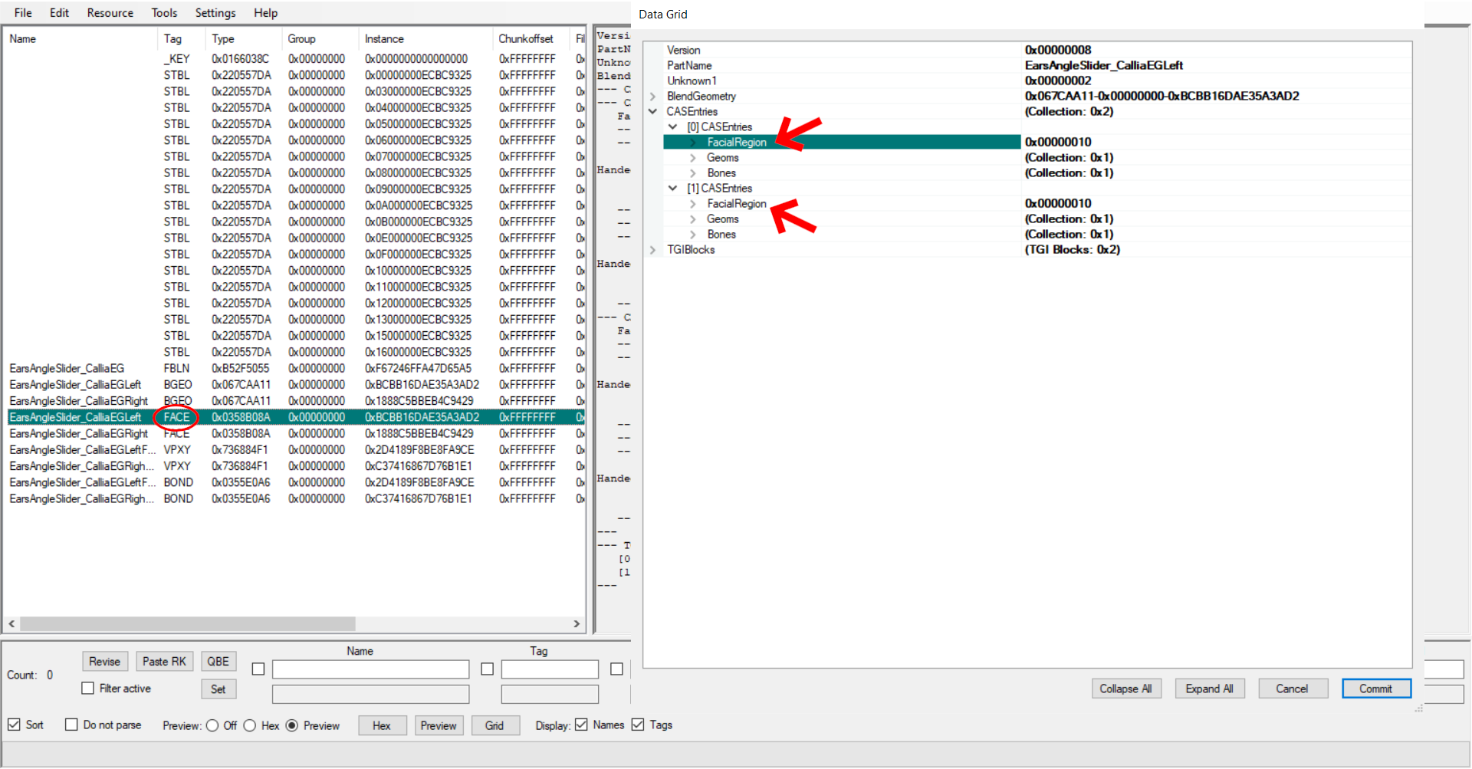Expand the BlendGeometry row
Image resolution: width=1472 pixels, height=769 pixels.
coord(652,97)
